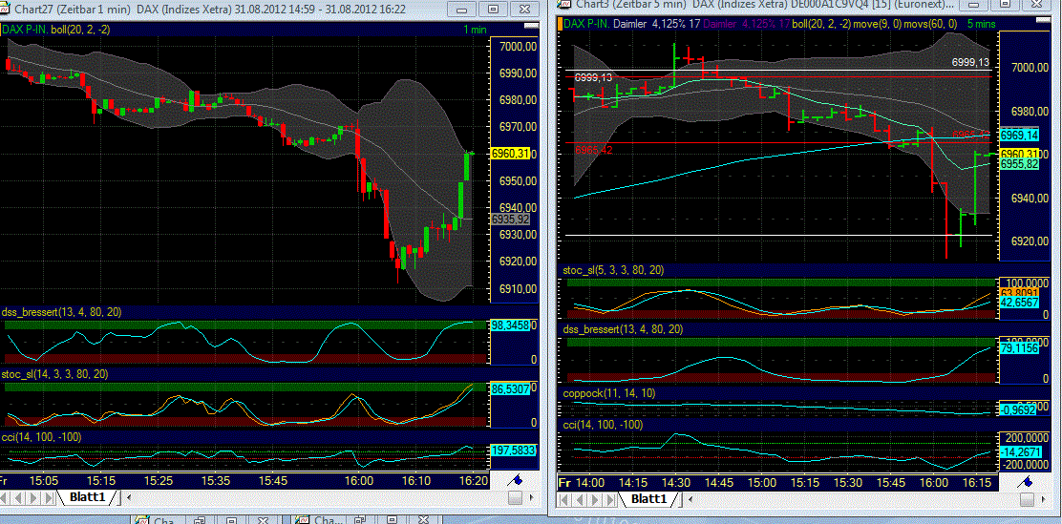Click the 14:30 time marker in Chart3
The image size is (1062, 524).
(x=676, y=482)
